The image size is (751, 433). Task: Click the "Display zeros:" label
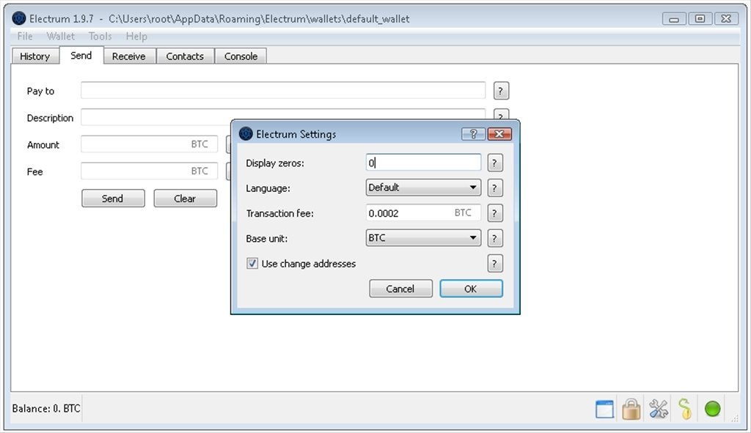click(275, 163)
